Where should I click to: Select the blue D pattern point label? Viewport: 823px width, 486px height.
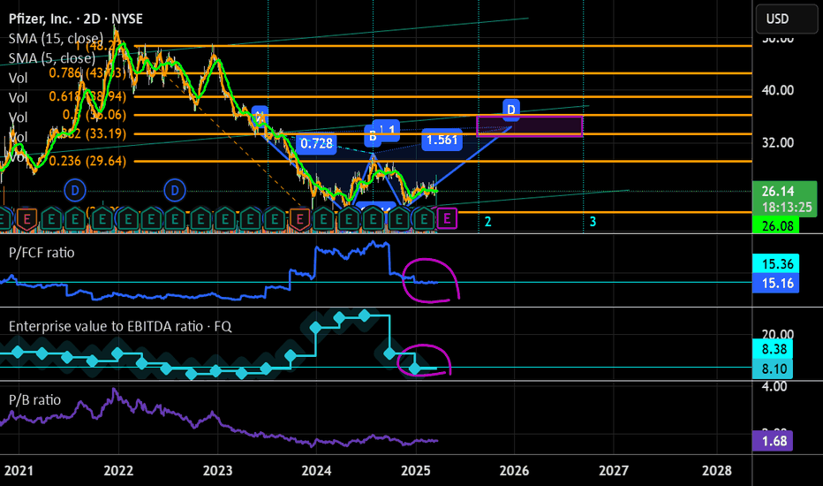(511, 109)
